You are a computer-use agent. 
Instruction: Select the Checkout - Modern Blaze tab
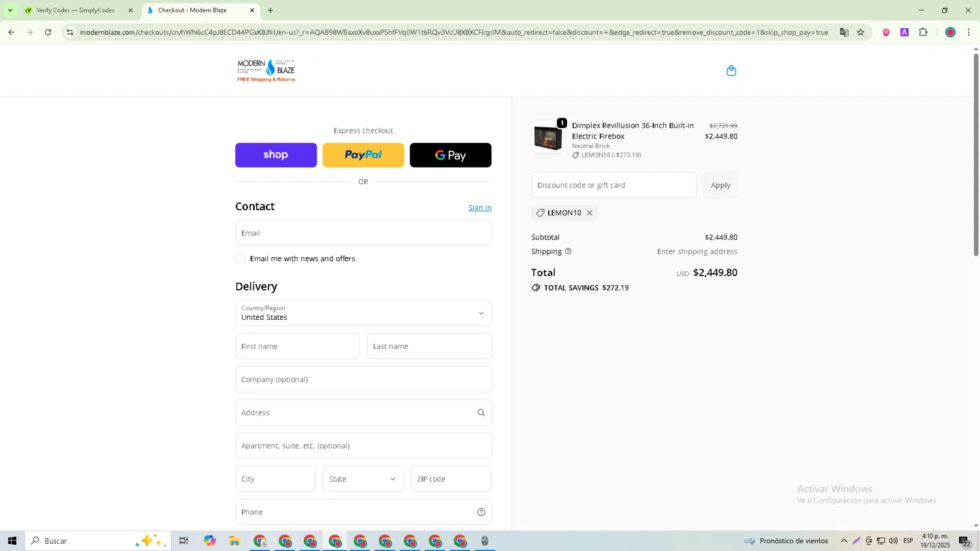192,10
